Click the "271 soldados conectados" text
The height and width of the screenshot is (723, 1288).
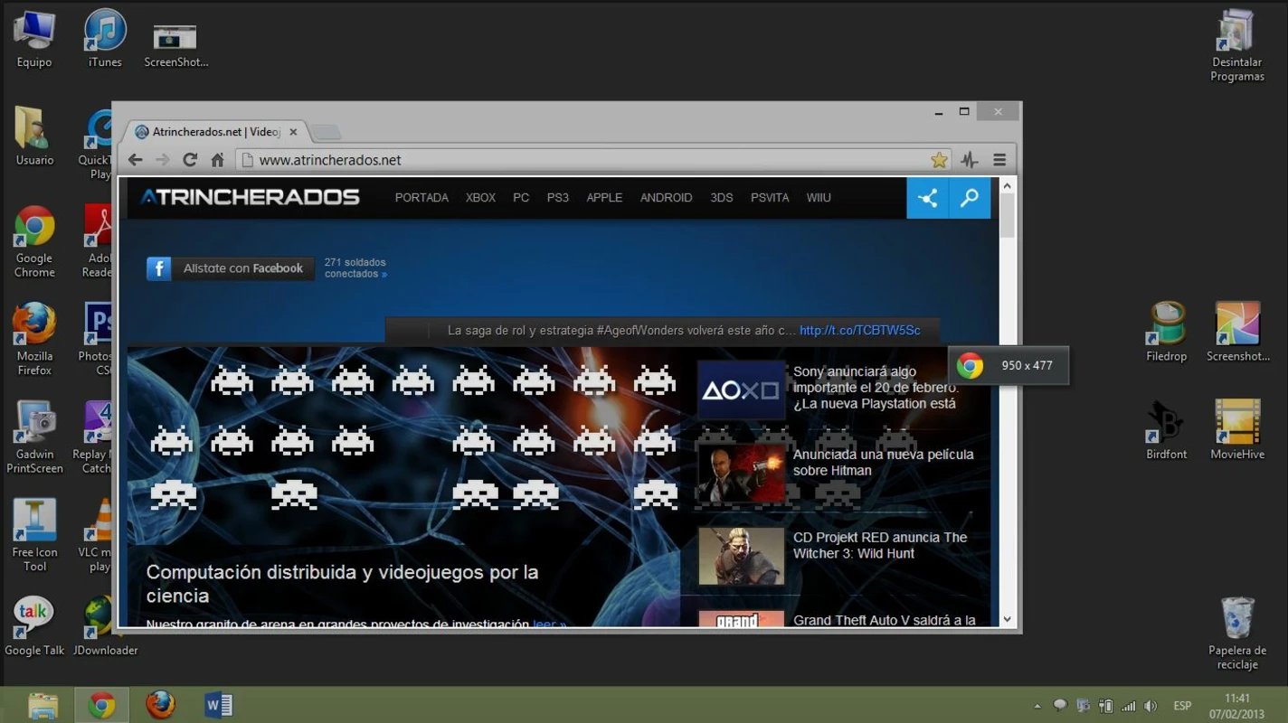click(355, 268)
